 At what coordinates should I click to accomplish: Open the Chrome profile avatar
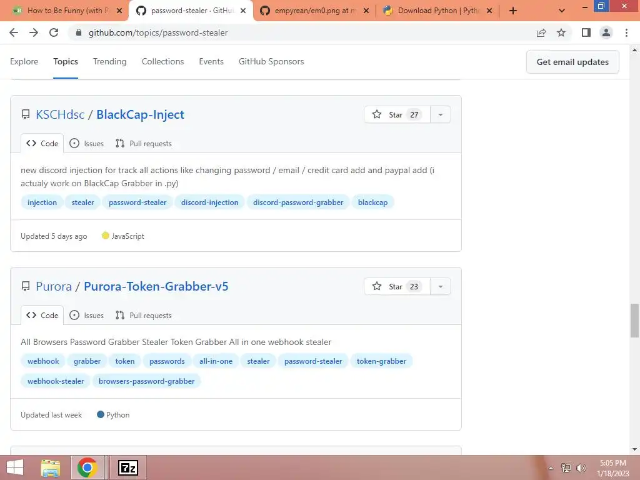(x=606, y=32)
